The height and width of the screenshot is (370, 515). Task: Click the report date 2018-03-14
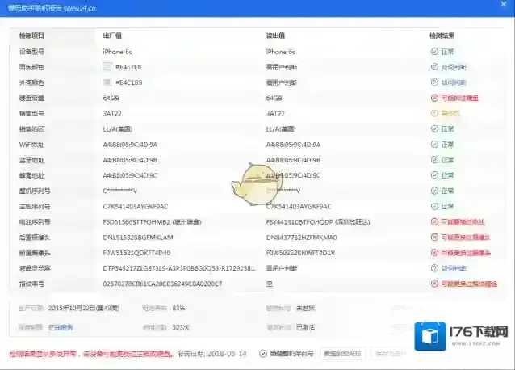[228, 354]
